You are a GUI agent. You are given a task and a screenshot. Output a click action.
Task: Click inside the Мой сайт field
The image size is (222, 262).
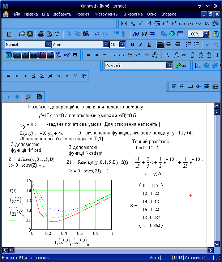(136, 65)
